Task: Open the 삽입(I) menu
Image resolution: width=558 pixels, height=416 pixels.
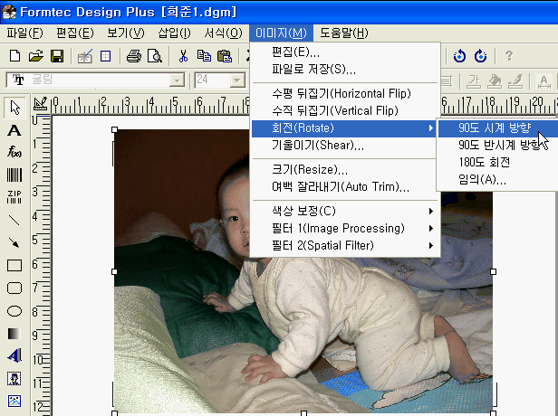Action: click(174, 33)
